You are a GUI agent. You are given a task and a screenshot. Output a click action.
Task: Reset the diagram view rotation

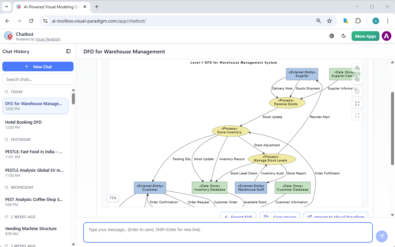pos(357,92)
